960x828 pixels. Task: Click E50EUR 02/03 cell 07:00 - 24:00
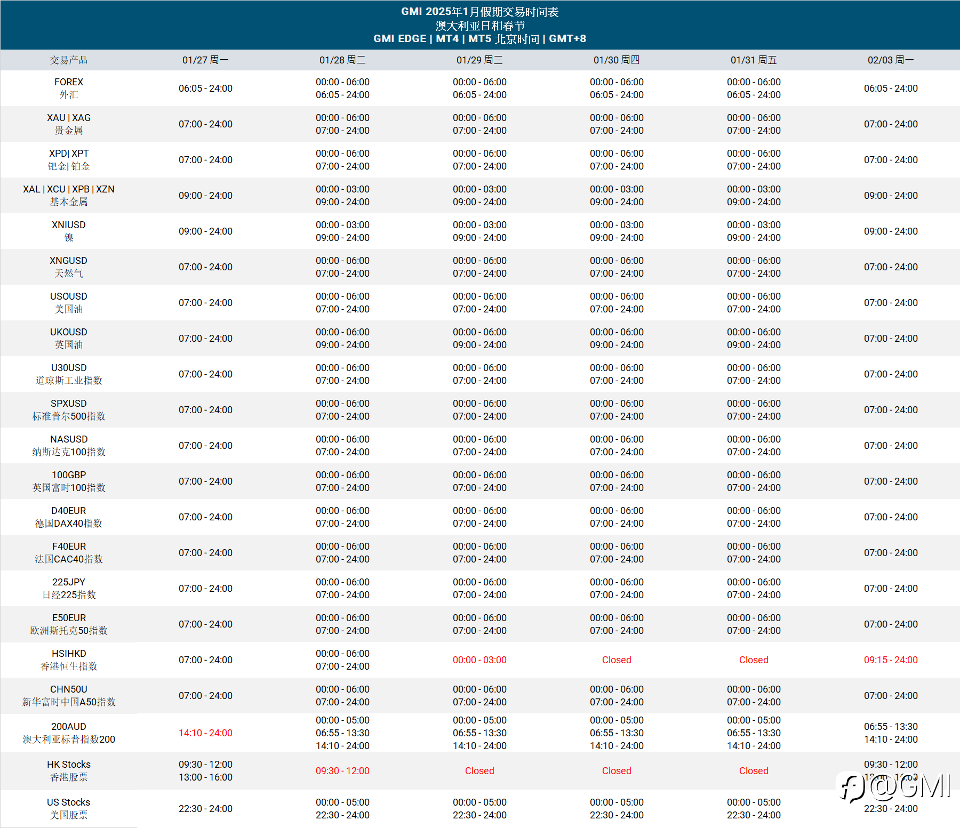click(891, 624)
